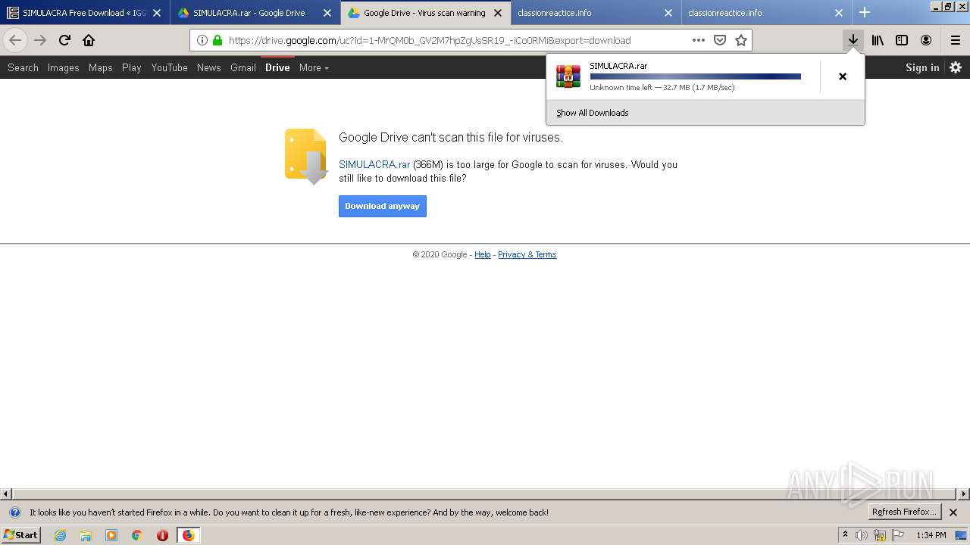Open a new tab
970x545 pixels.
tap(865, 12)
